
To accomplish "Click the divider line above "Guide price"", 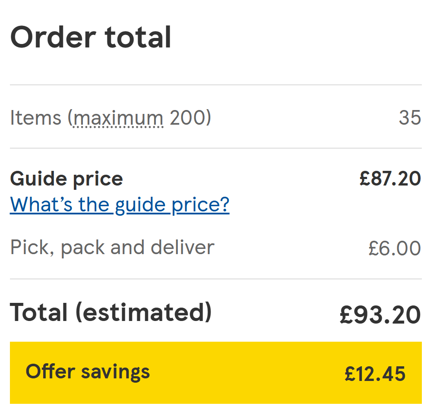I will tap(216, 148).
